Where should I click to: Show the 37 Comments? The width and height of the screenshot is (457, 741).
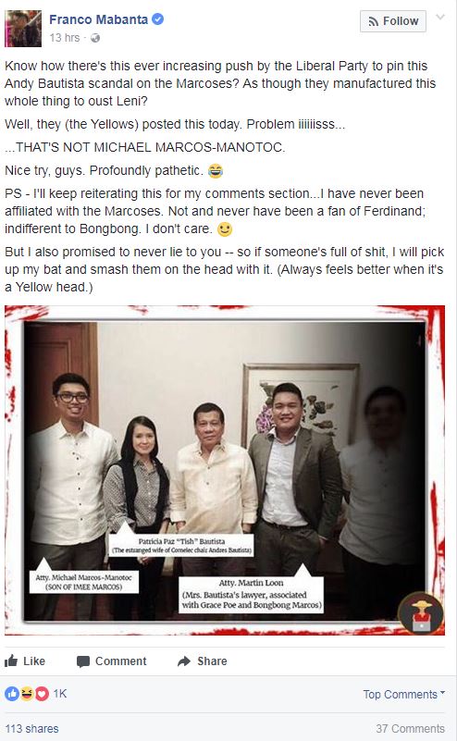[x=410, y=728]
